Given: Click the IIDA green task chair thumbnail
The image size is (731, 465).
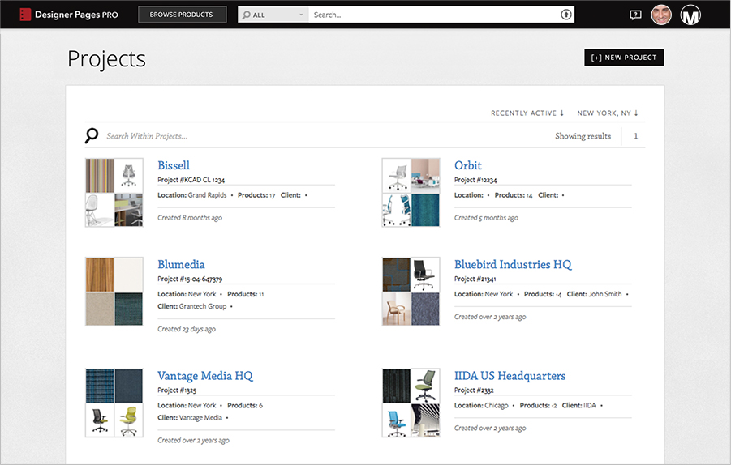Looking at the screenshot, I should click(425, 386).
